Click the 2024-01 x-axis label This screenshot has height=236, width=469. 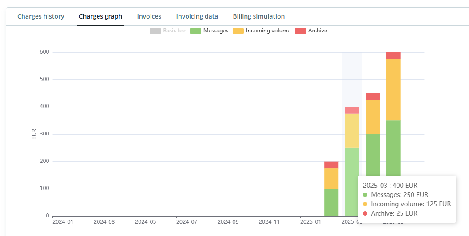click(x=63, y=222)
